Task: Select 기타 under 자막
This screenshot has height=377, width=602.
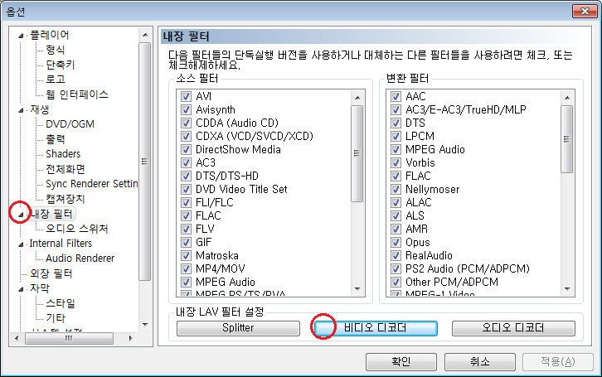Action: pyautogui.click(x=56, y=318)
